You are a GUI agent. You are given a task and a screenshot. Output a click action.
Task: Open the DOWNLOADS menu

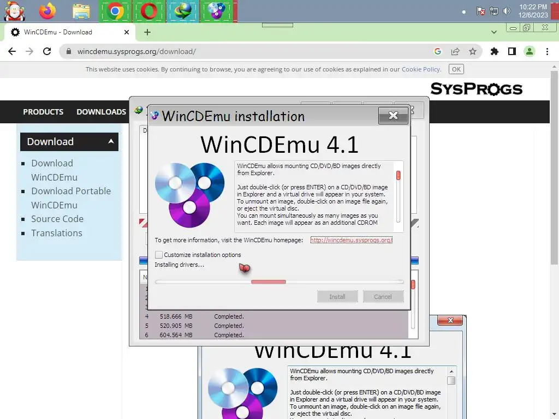[101, 112]
